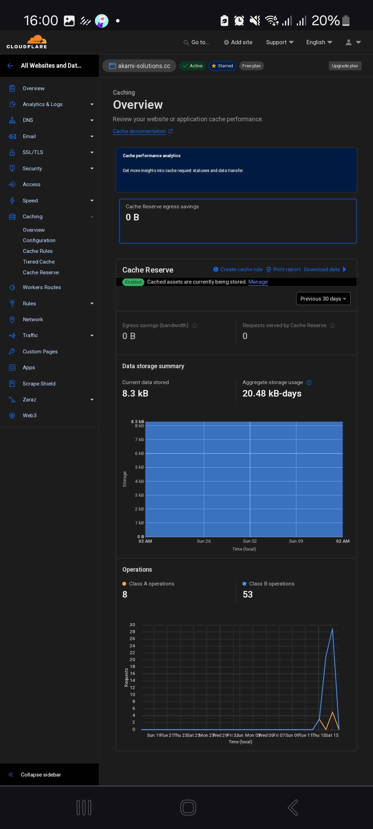Click the Starred badge

coord(222,66)
